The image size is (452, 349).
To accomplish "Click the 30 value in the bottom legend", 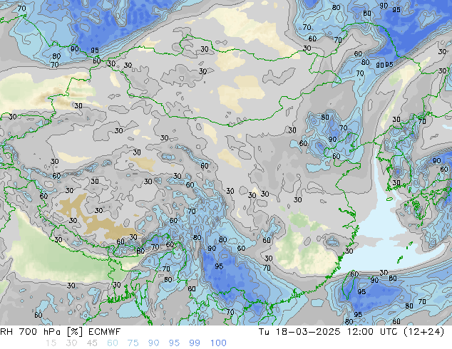I will point(71,343).
